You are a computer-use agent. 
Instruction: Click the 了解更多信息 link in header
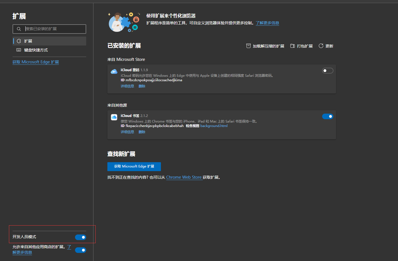coord(267,23)
